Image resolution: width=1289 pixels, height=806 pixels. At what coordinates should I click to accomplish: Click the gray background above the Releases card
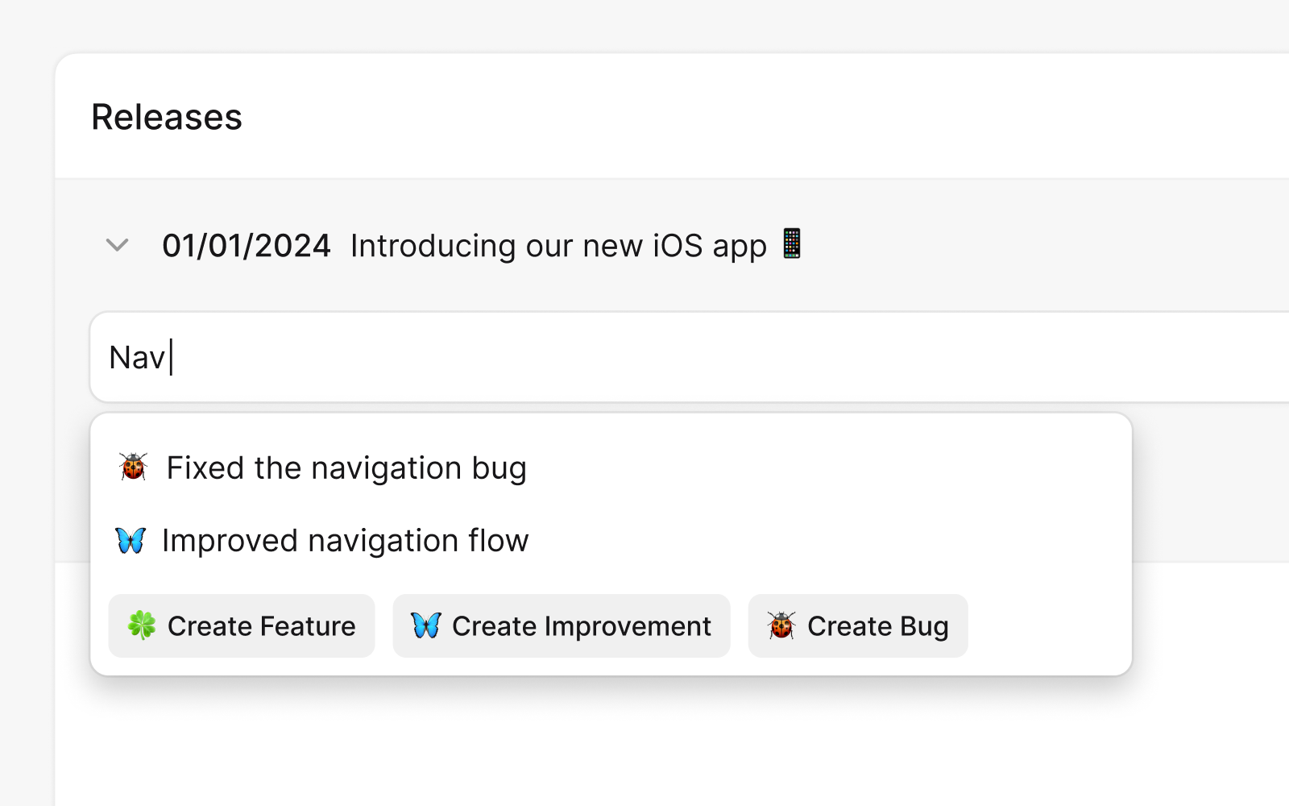(644, 26)
